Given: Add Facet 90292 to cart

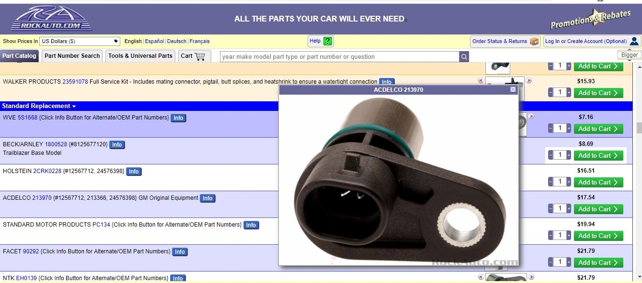Looking at the screenshot, I should coord(598,262).
